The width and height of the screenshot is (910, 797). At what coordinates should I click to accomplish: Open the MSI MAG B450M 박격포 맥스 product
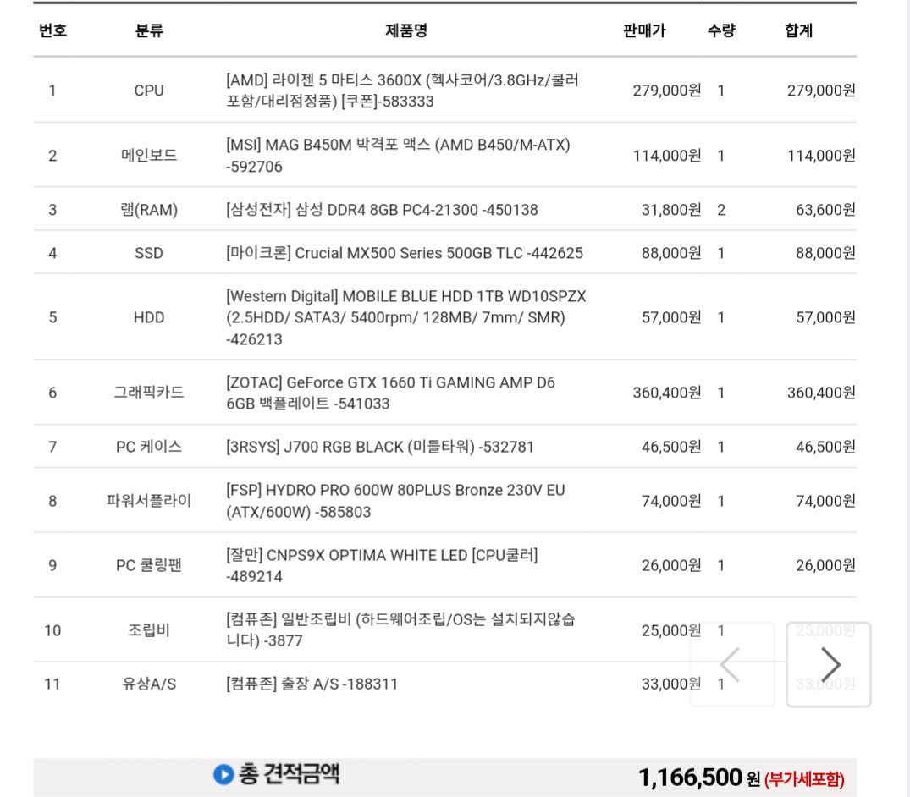coord(398,156)
